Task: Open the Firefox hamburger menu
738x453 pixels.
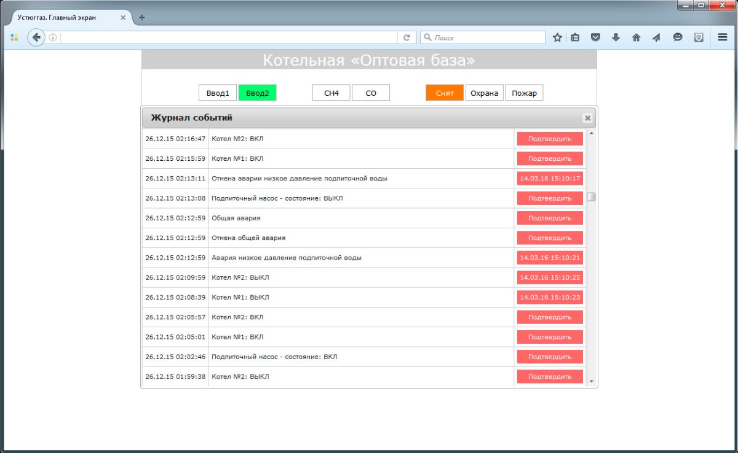Action: [x=723, y=37]
